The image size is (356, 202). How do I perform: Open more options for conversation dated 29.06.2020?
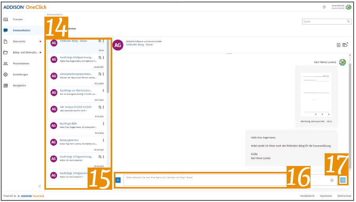click(103, 157)
